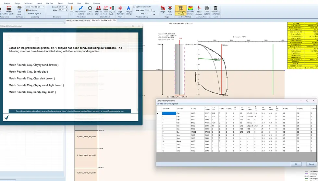Image resolution: width=318 pixels, height=181 pixels.
Task: Open the Stages tool
Action: [163, 10]
